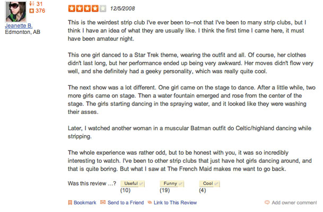This screenshot has height=212, width=323.
Task: Open Jeanette B.'s profile photo
Action: click(16, 12)
